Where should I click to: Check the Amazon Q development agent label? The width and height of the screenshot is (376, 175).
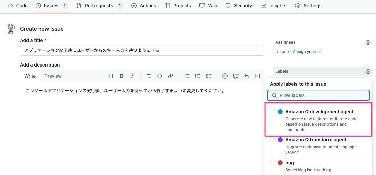tap(273, 112)
